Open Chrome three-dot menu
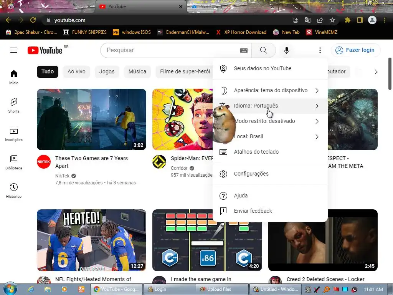 (385, 20)
